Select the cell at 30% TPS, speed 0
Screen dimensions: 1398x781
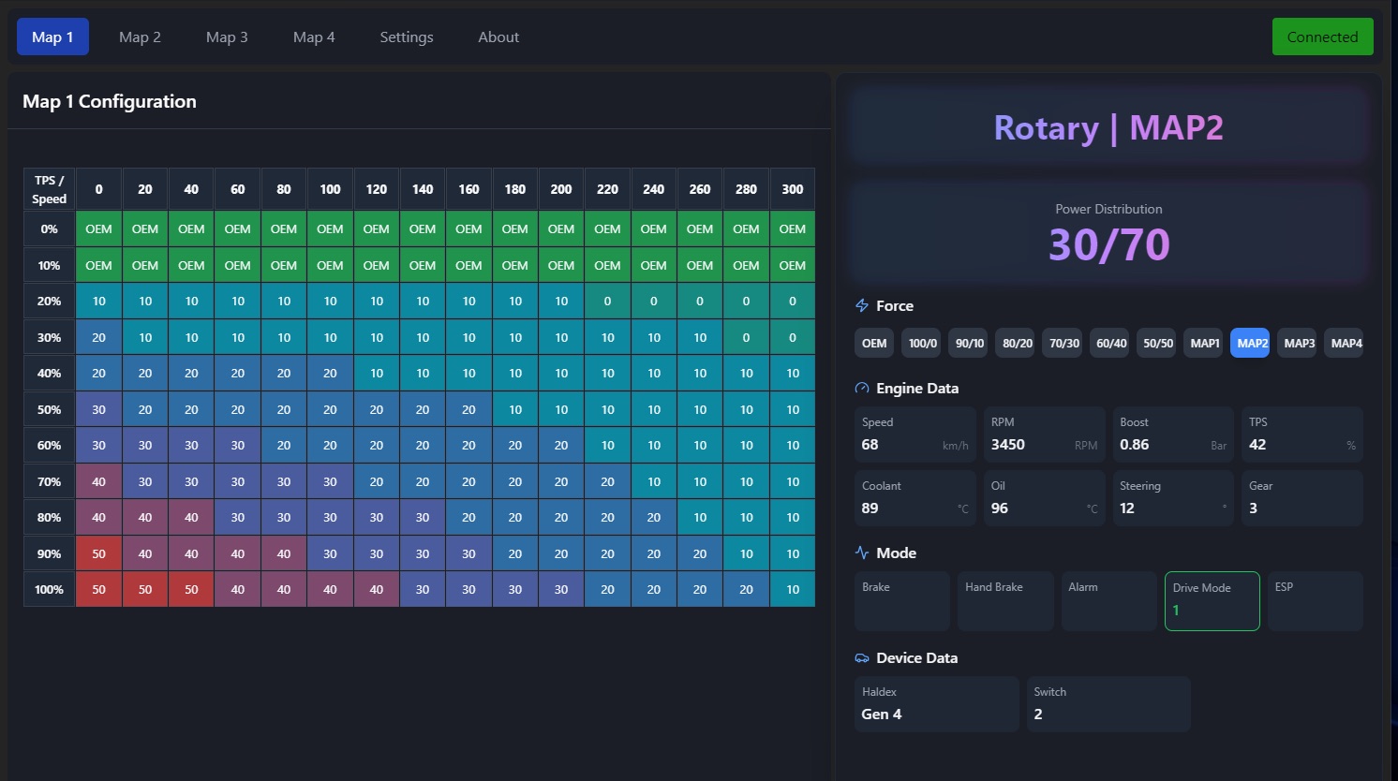point(98,337)
